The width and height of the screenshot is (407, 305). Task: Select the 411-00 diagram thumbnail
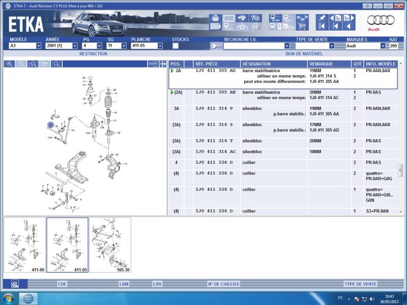(x=24, y=245)
